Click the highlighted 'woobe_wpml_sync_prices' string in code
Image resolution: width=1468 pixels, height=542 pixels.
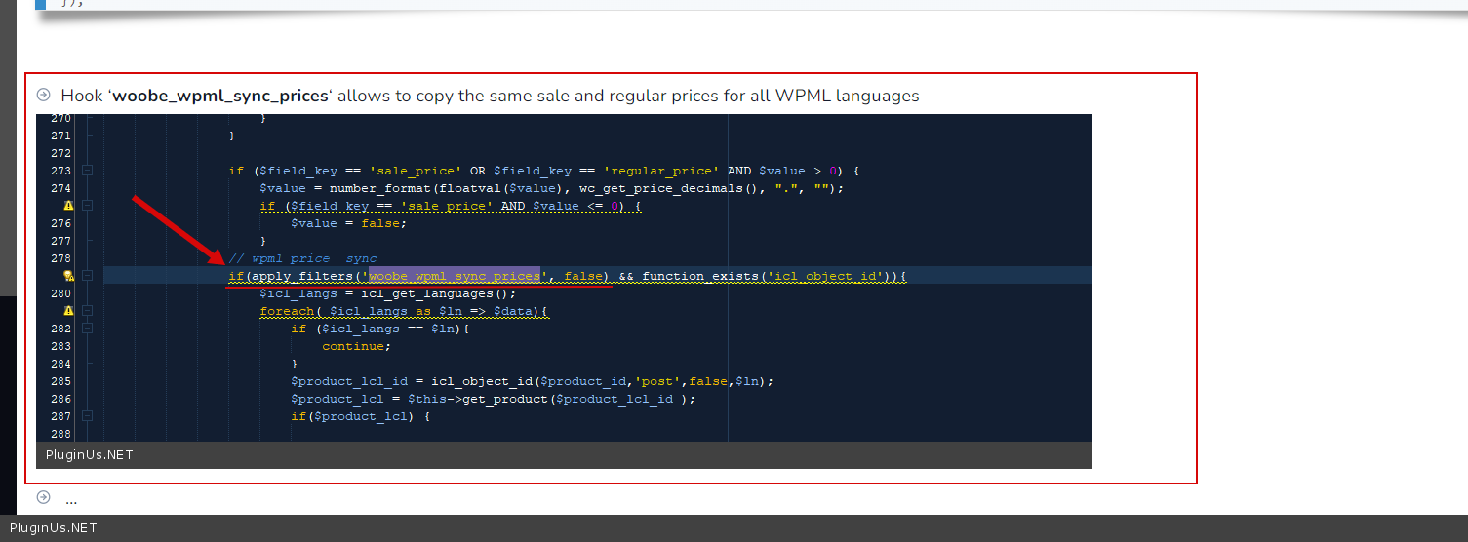[454, 277]
